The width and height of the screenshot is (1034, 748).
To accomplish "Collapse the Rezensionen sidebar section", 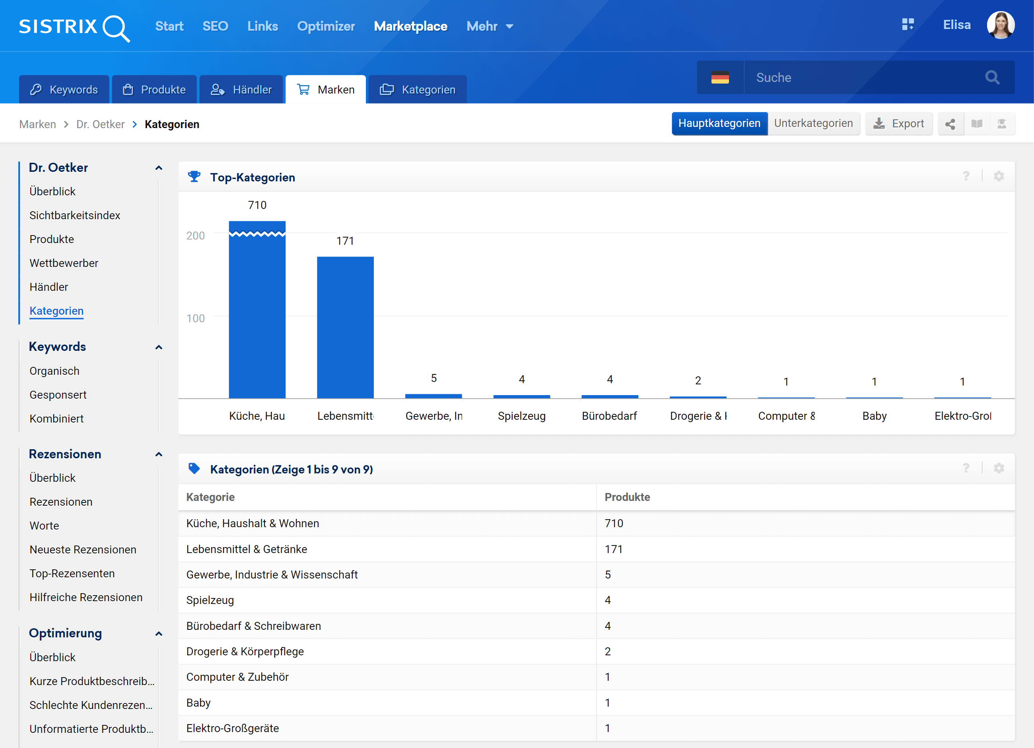I will point(159,454).
